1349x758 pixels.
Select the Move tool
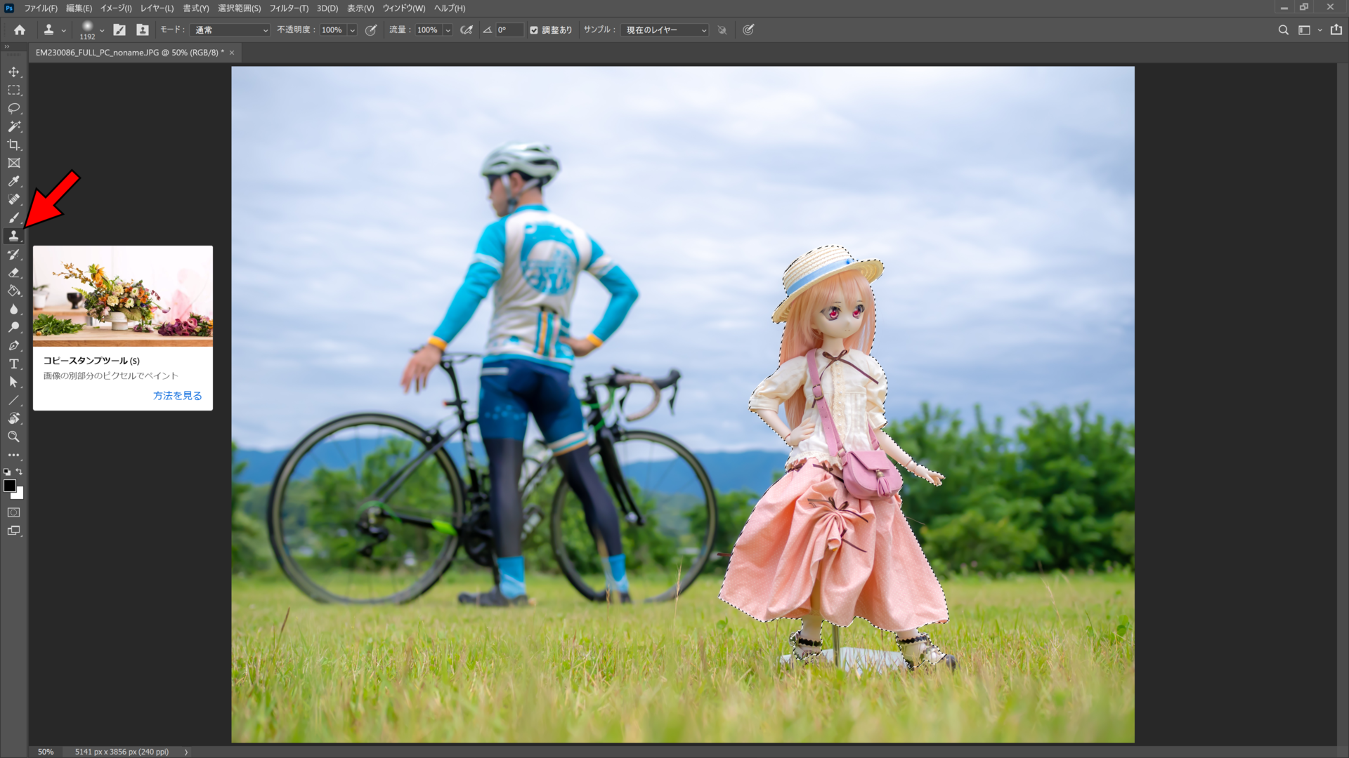click(x=13, y=72)
